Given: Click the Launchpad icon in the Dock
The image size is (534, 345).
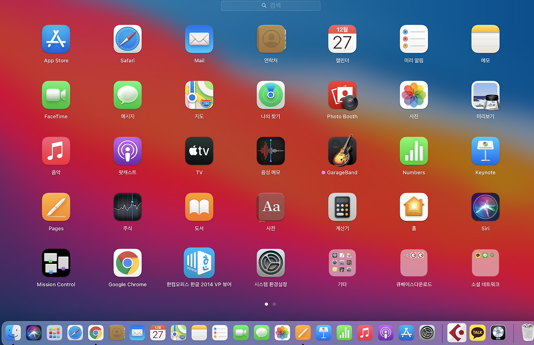Looking at the screenshot, I should 54,332.
